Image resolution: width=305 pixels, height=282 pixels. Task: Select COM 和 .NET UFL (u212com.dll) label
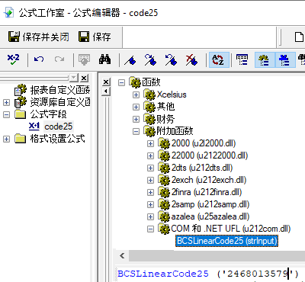[231, 229]
